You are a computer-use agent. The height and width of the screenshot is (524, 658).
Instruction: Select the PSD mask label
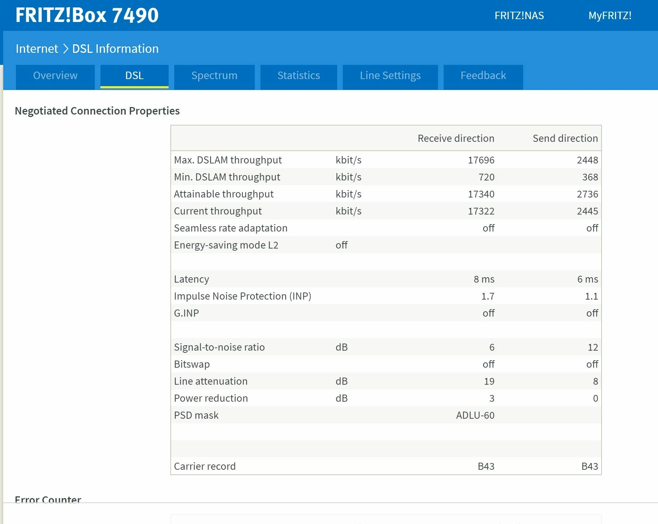(196, 415)
